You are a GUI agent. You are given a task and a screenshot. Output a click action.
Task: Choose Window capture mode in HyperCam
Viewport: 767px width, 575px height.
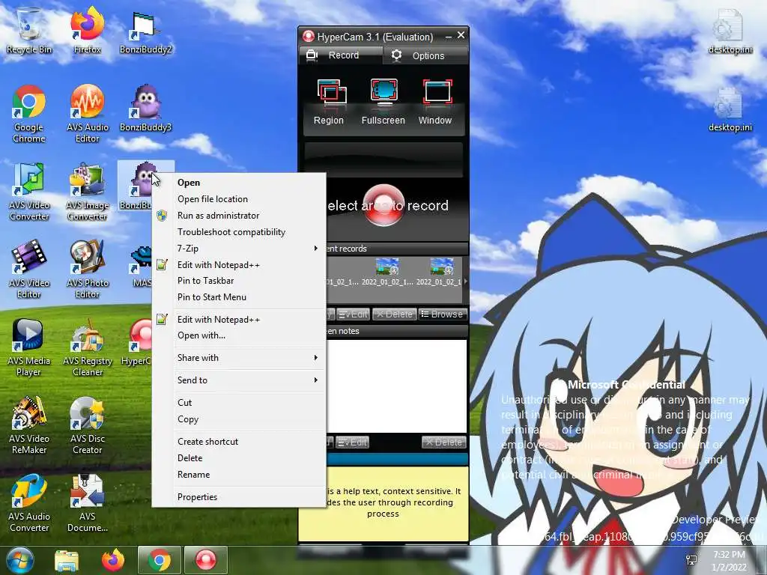435,102
